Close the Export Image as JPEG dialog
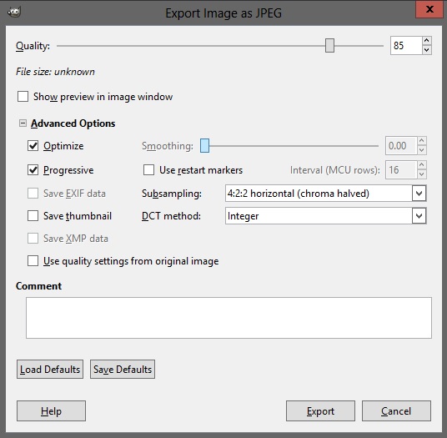This screenshot has width=447, height=438. (x=429, y=9)
